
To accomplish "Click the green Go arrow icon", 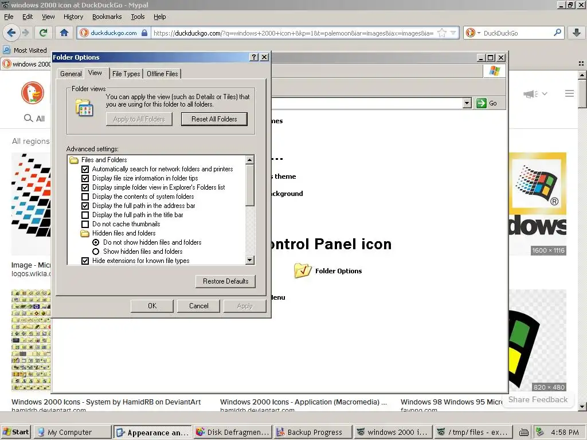I will coord(482,103).
